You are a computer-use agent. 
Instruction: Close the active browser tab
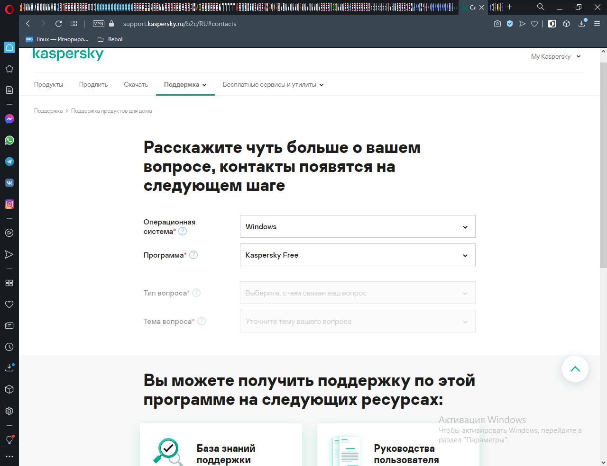click(x=482, y=7)
